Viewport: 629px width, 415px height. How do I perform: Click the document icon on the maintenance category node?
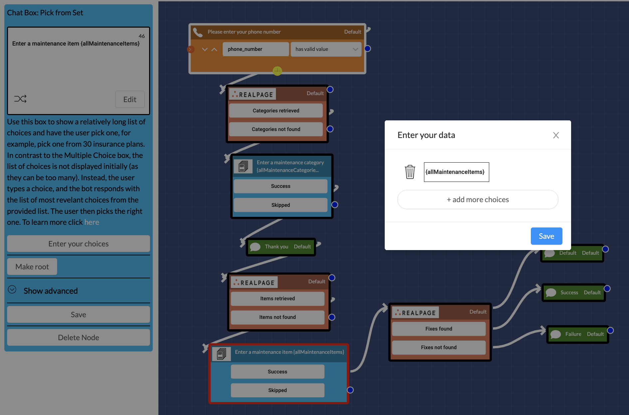pyautogui.click(x=243, y=166)
